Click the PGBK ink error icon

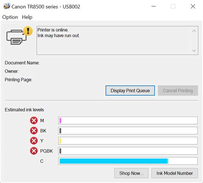[34, 151]
